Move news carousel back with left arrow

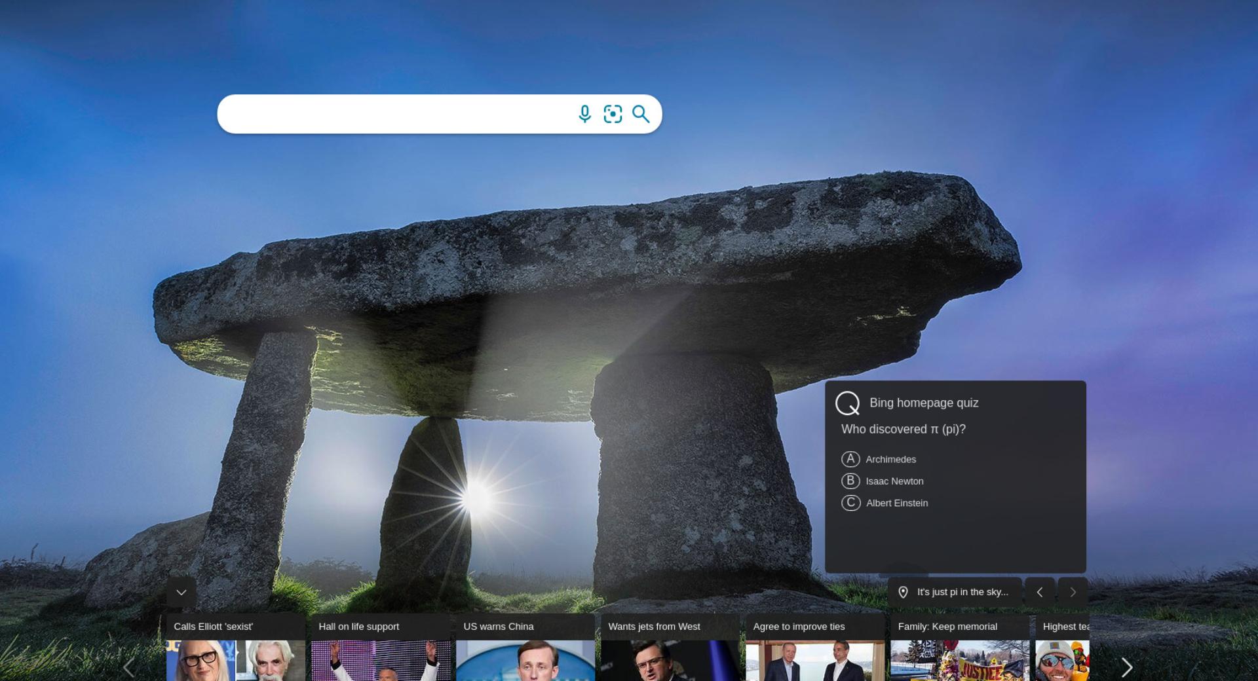(129, 667)
